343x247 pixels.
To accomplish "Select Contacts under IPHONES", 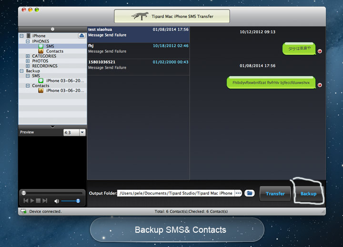I will 55,51.
